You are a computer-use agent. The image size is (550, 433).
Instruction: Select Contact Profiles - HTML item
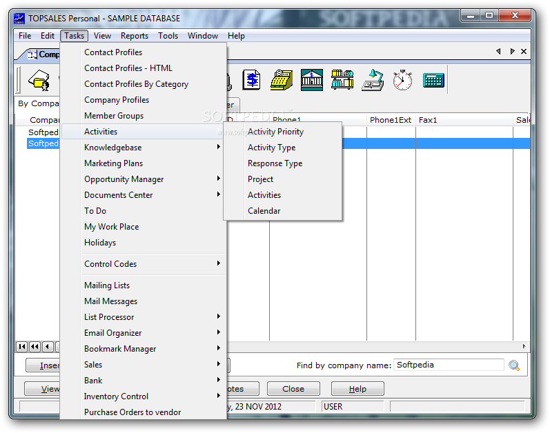point(144,68)
